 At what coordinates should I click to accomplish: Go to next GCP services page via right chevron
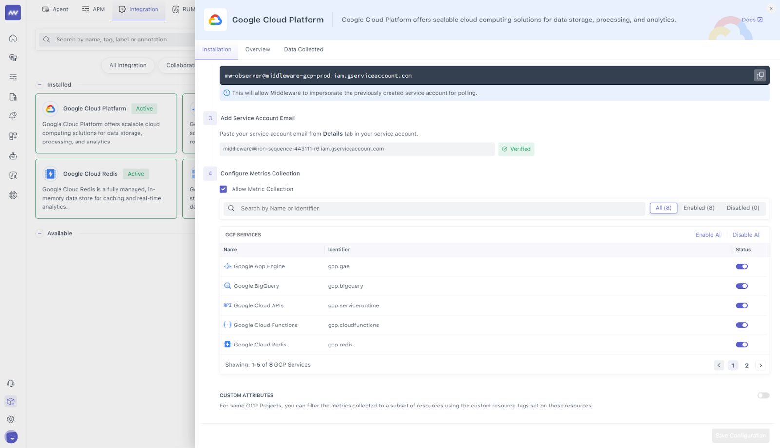click(760, 365)
